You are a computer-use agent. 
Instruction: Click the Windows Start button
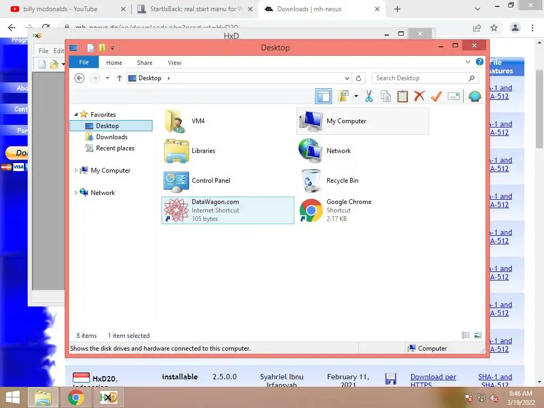13,397
